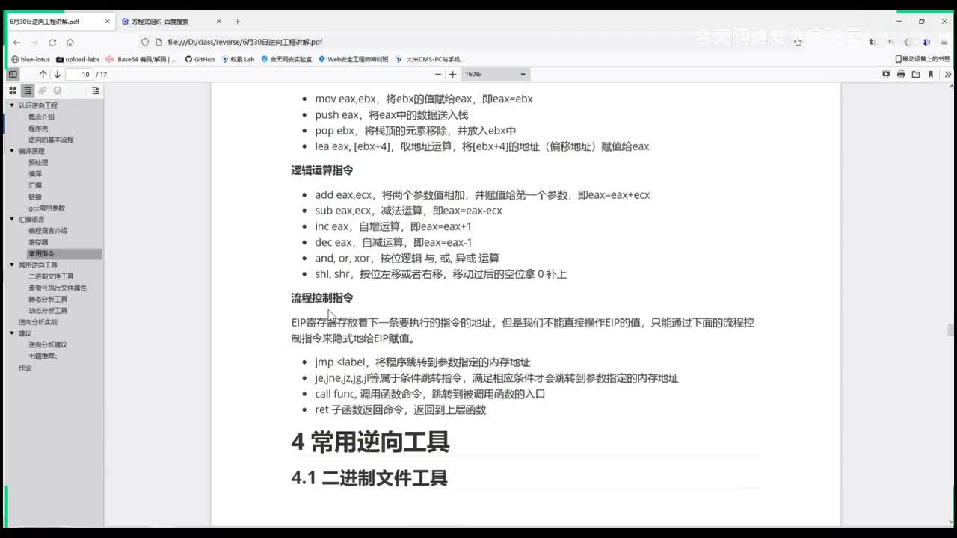Viewport: 957px width, 538px height.
Task: Show attachments in the sidebar
Action: pos(43,90)
